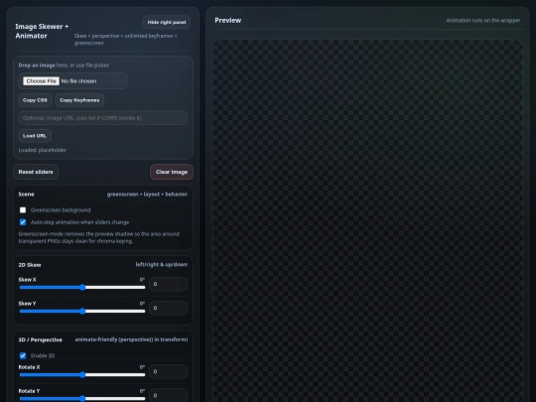The width and height of the screenshot is (536, 402).
Task: Click the 'Scene' section title
Action: [27, 195]
